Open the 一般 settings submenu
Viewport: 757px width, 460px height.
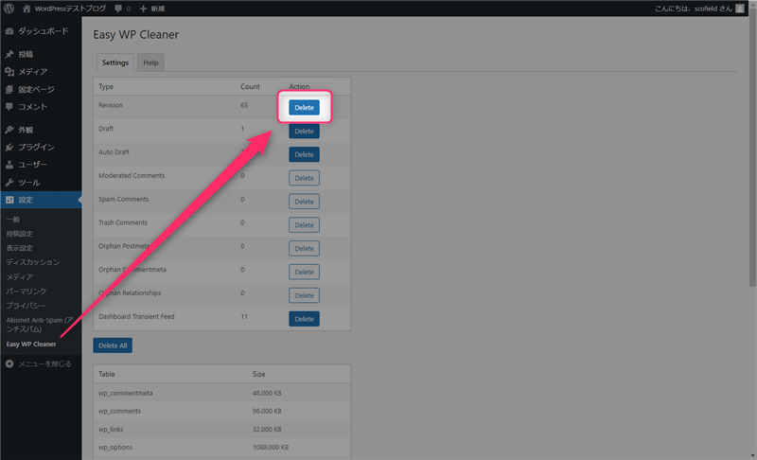tap(13, 220)
